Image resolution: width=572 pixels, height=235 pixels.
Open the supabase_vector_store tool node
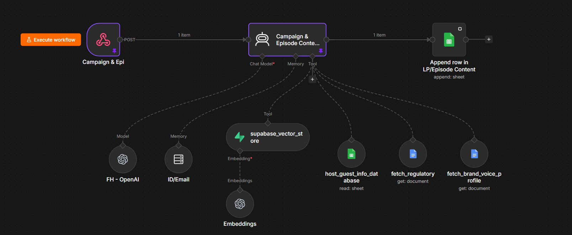pyautogui.click(x=268, y=137)
